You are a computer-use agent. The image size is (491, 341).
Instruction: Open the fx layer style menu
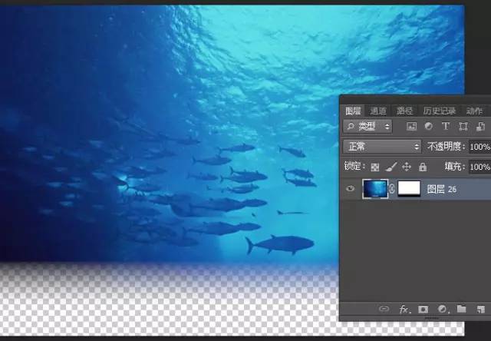click(404, 310)
